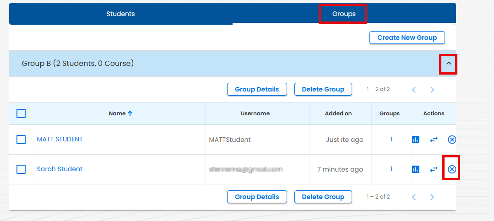Switch to the Groups tab
This screenshot has width=494, height=221.
tap(344, 14)
